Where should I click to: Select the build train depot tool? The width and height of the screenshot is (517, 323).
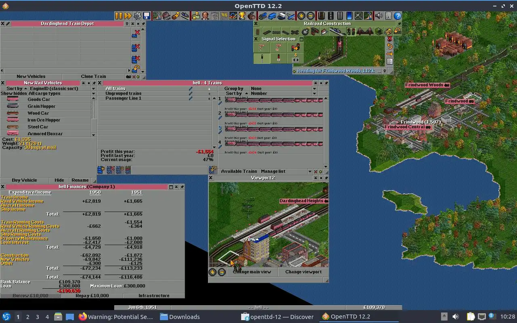coord(315,31)
